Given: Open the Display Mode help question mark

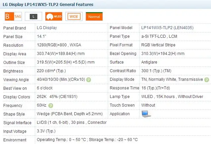Looking at the screenshot, I should (x=207, y=80).
